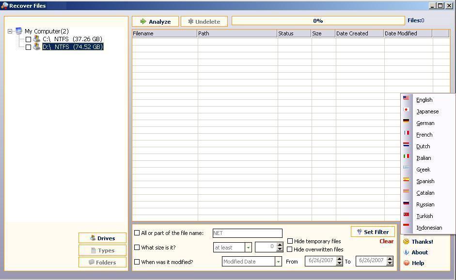Open the 'at least' size dropdown

(x=248, y=247)
